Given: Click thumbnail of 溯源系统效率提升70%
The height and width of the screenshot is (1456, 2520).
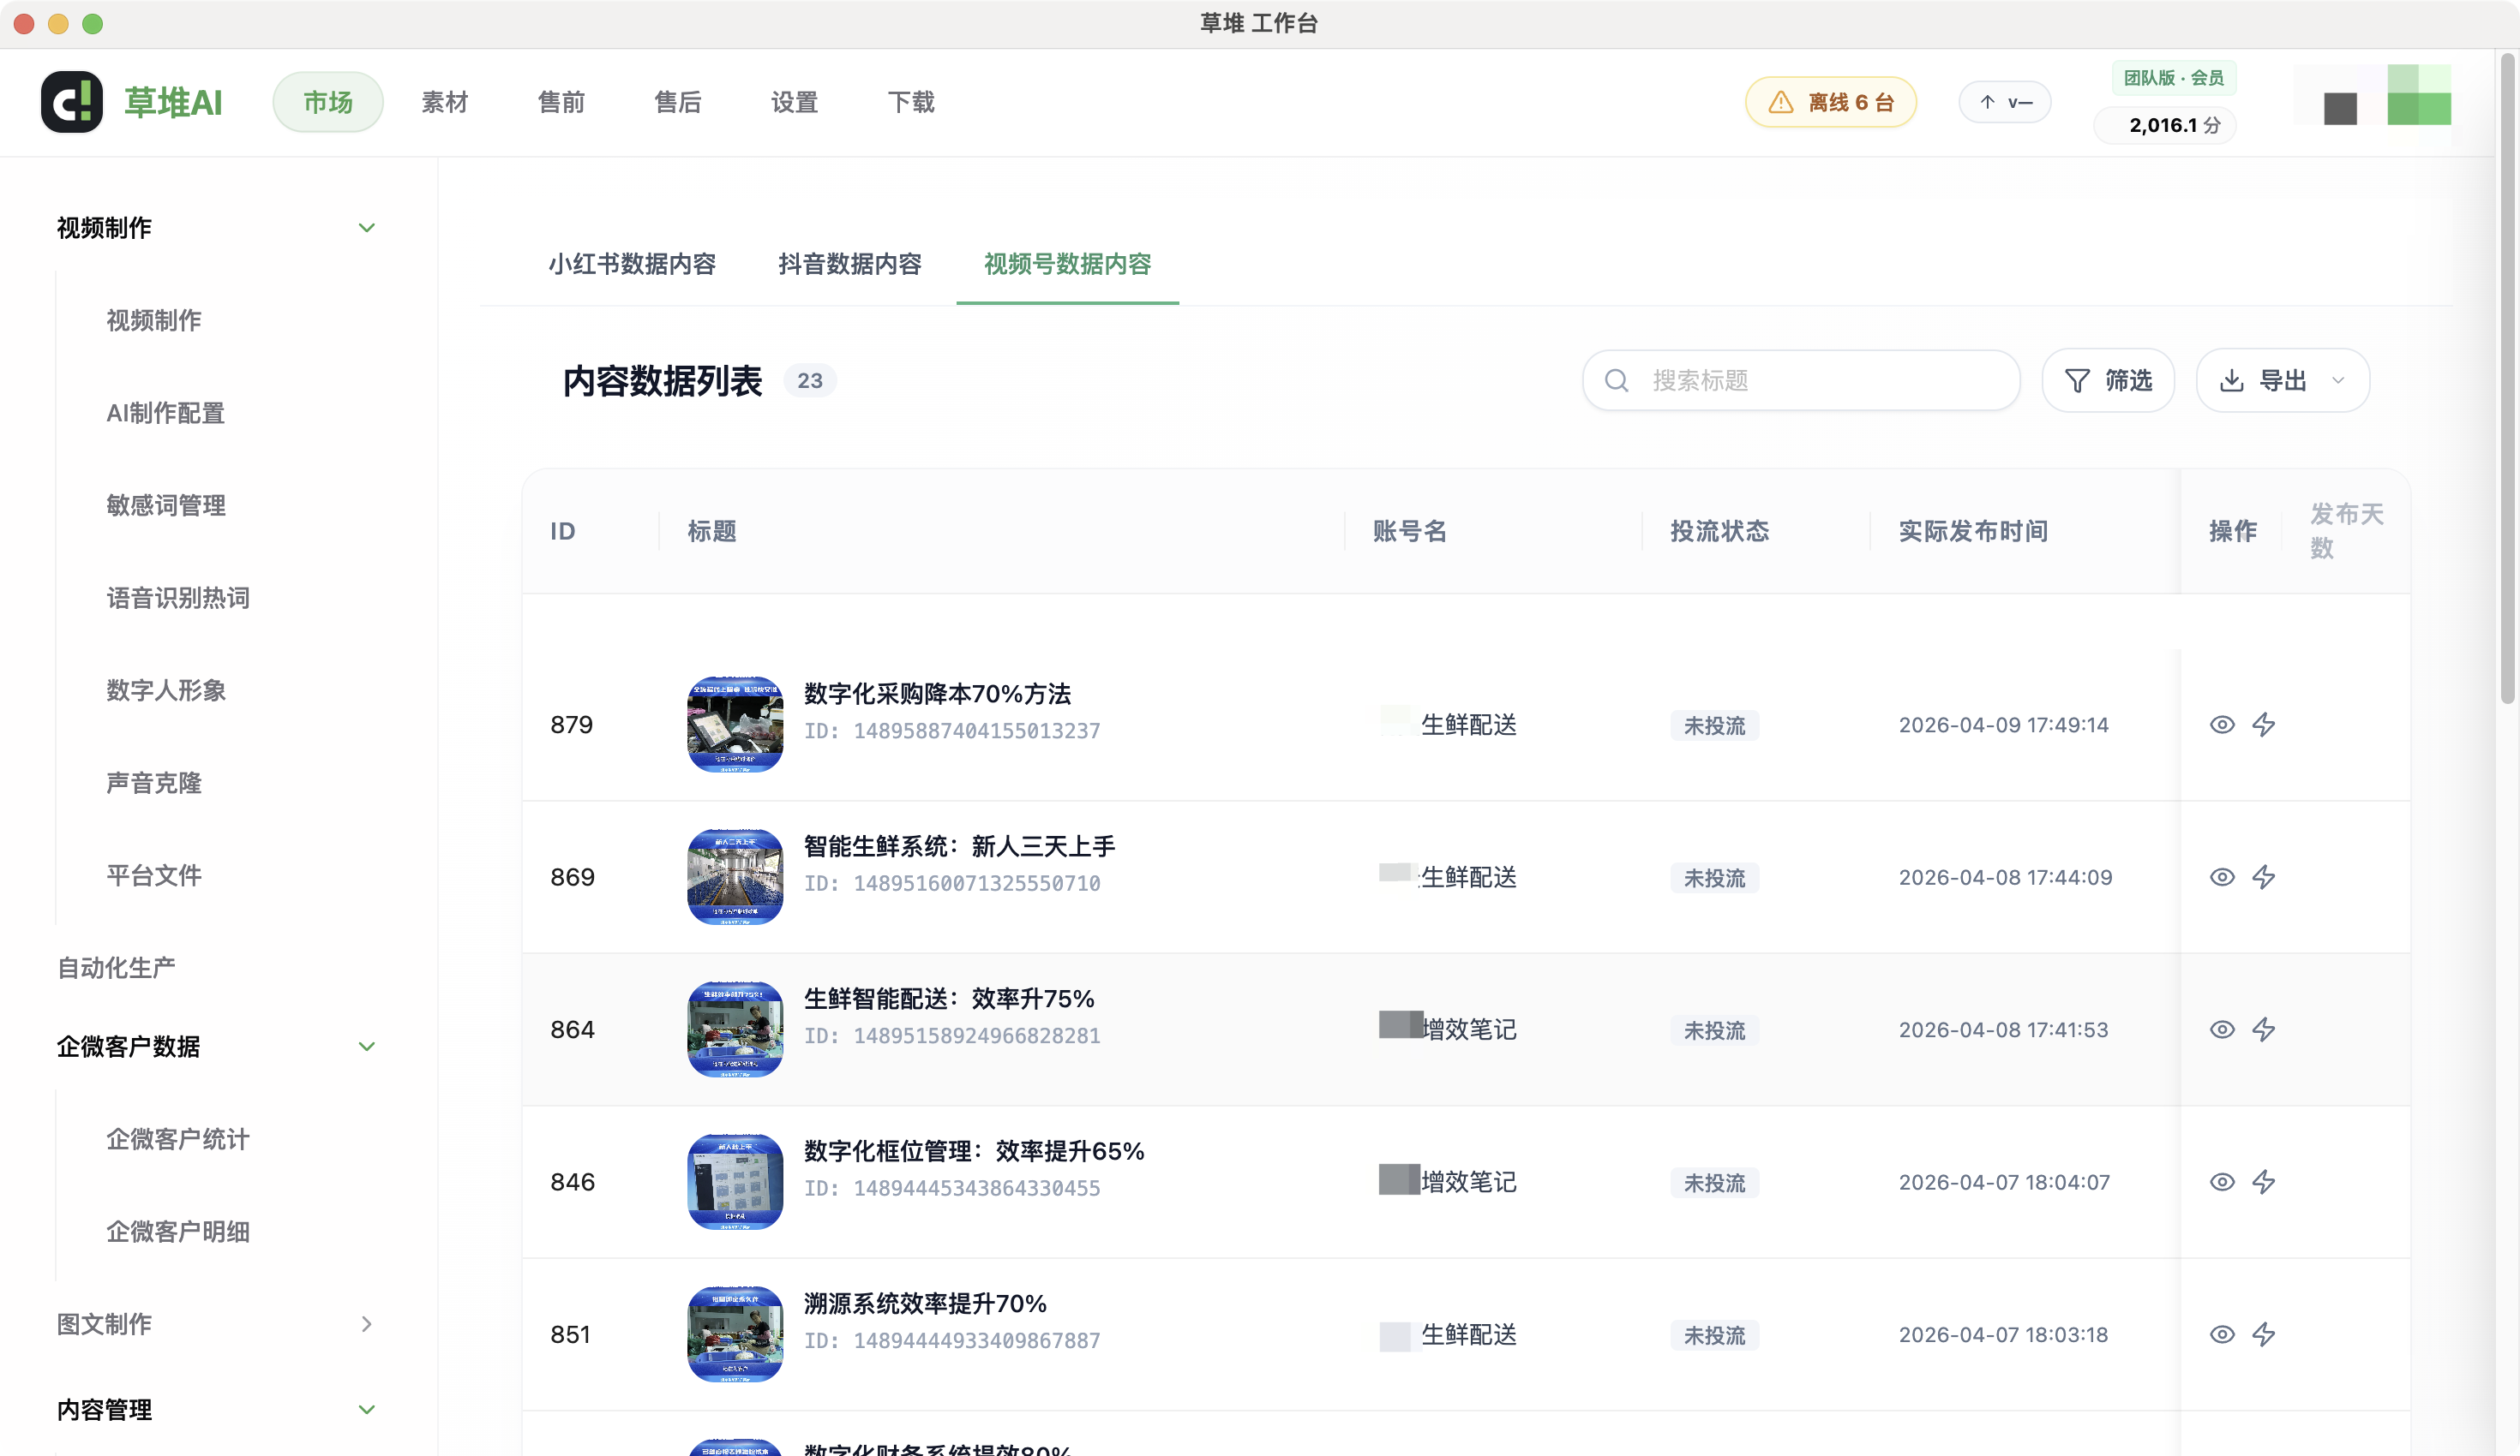Looking at the screenshot, I should 735,1334.
